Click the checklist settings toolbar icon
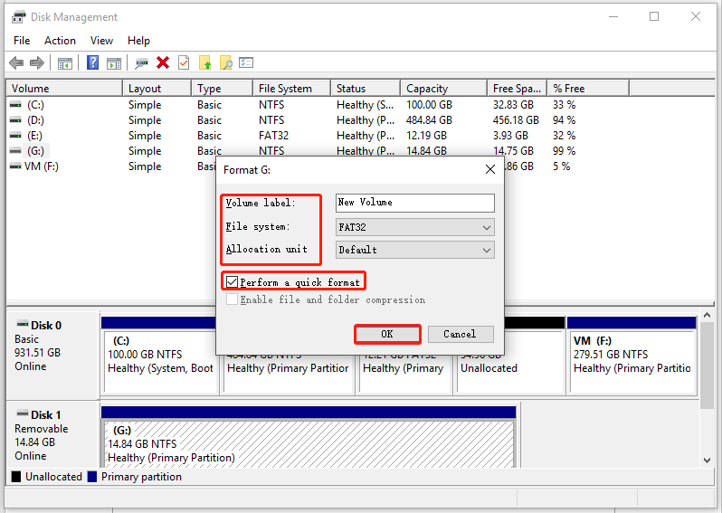This screenshot has width=722, height=513. coord(246,62)
